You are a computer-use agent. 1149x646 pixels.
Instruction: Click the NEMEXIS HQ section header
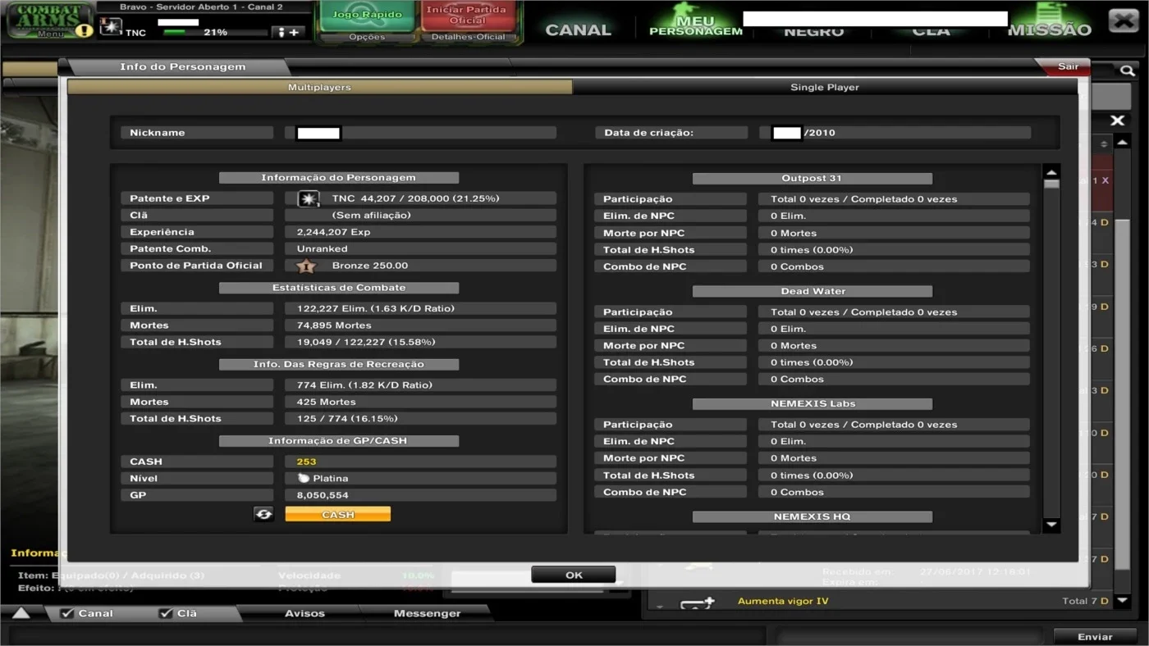(x=812, y=516)
